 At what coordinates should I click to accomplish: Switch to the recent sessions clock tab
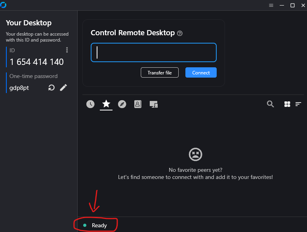click(x=91, y=104)
